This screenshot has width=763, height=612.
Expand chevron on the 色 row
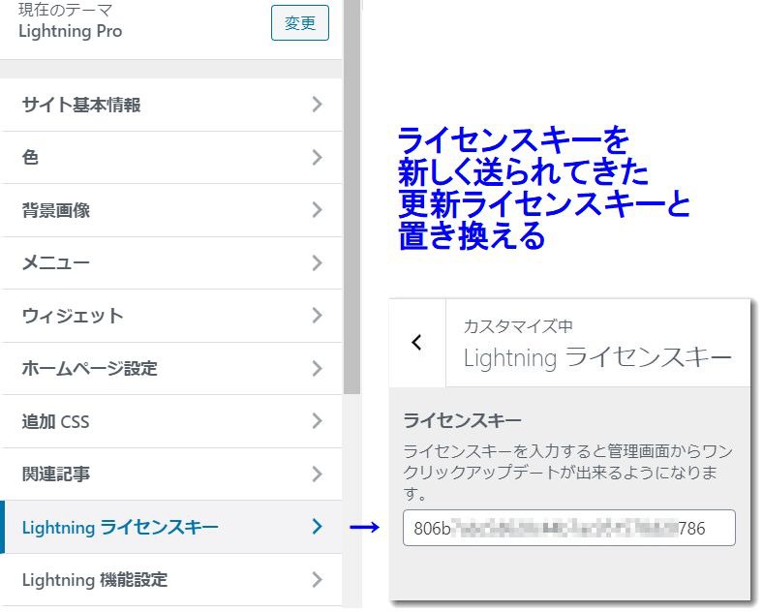pyautogui.click(x=317, y=157)
